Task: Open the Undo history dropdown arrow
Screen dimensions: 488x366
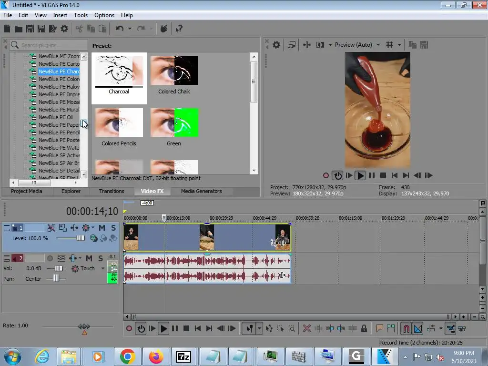Action: [x=130, y=29]
